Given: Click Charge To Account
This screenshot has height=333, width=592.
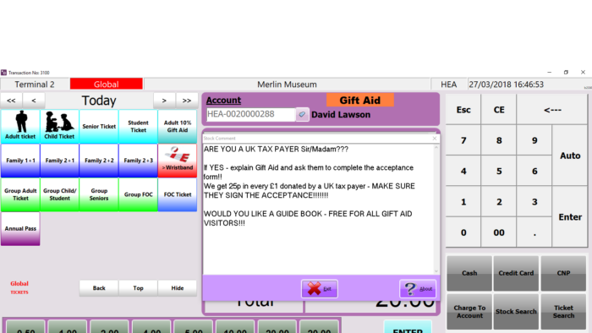Looking at the screenshot, I should (469, 312).
